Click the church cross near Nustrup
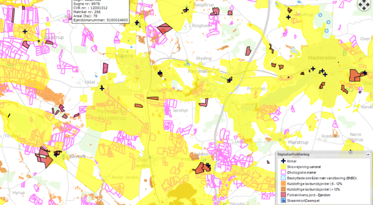Image resolution: width=373 pixels, height=205 pixels. [x=25, y=31]
